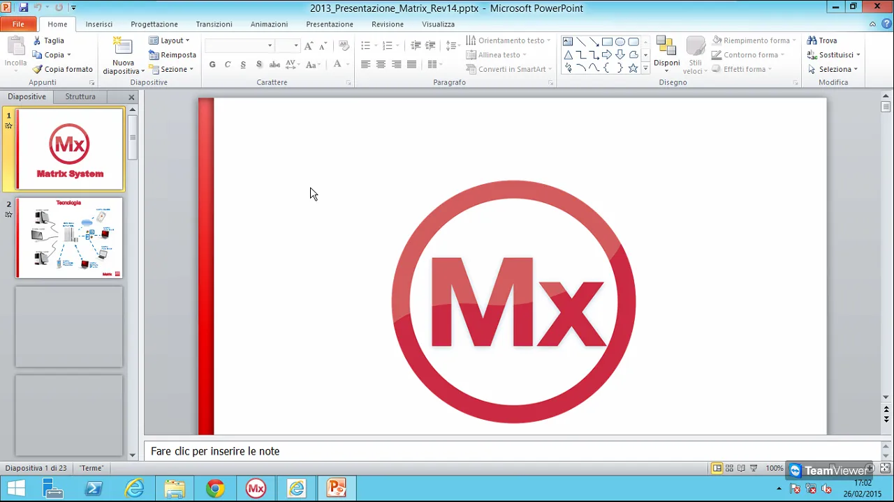This screenshot has height=502, width=894.
Task: Select the oval shape tool
Action: click(620, 42)
